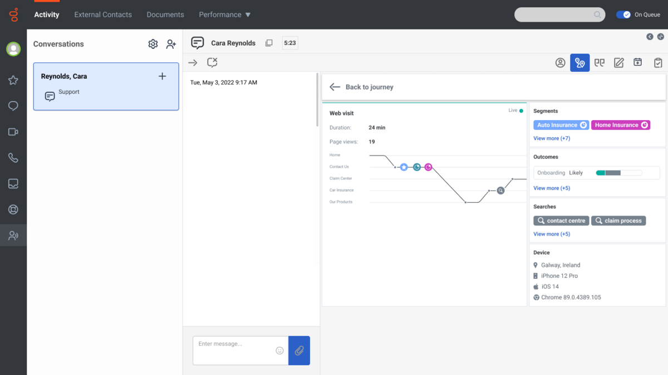This screenshot has height=375, width=668.
Task: Open External Contacts tab
Action: [x=103, y=14]
